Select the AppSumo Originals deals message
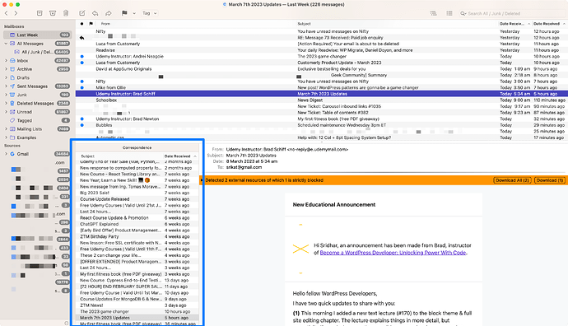 (322, 69)
